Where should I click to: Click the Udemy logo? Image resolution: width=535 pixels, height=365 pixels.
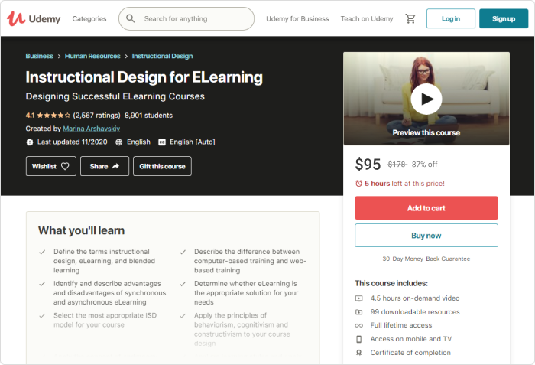[34, 18]
